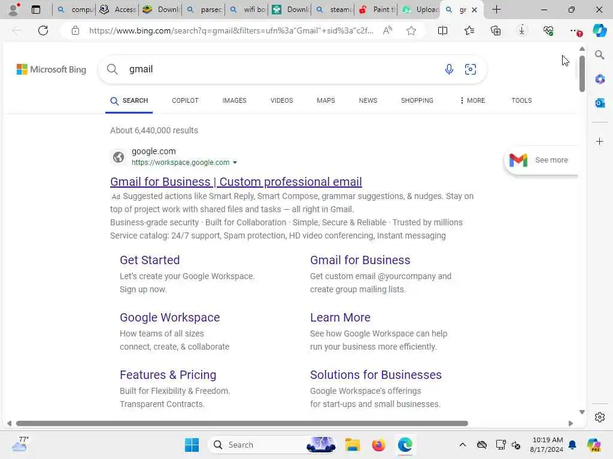Add a sidebar app with plus icon
Image resolution: width=613 pixels, height=459 pixels.
[x=600, y=141]
